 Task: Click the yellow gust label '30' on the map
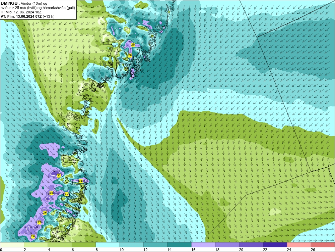(67, 194)
